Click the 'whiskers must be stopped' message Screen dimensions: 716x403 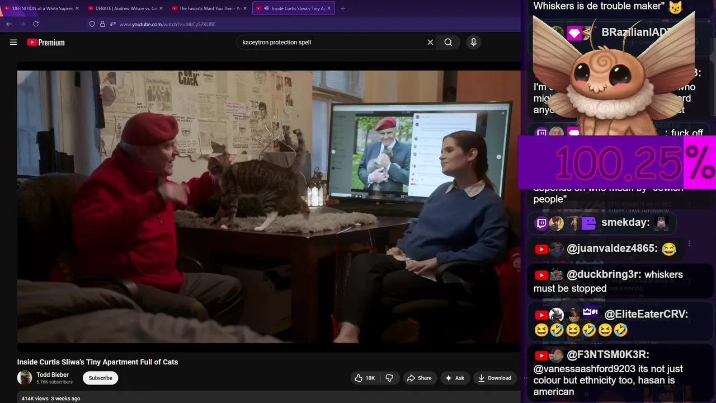coord(608,282)
